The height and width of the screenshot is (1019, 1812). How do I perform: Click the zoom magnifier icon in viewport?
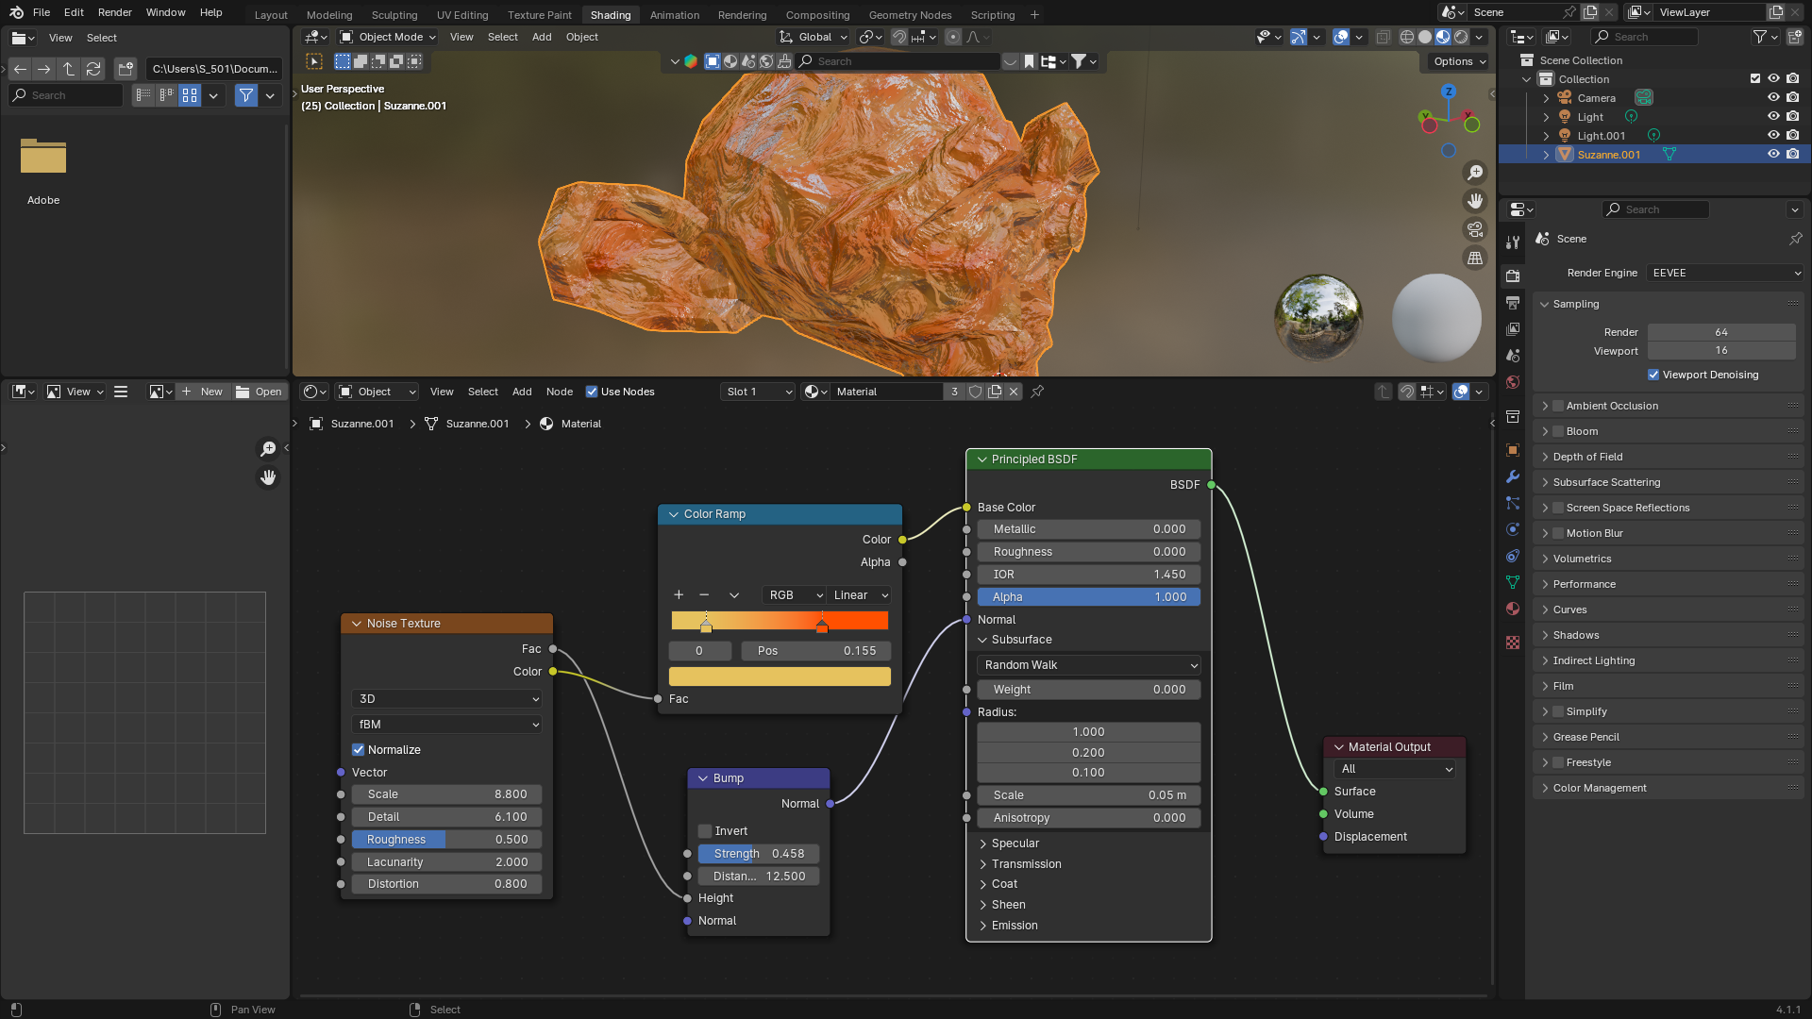click(x=1474, y=173)
